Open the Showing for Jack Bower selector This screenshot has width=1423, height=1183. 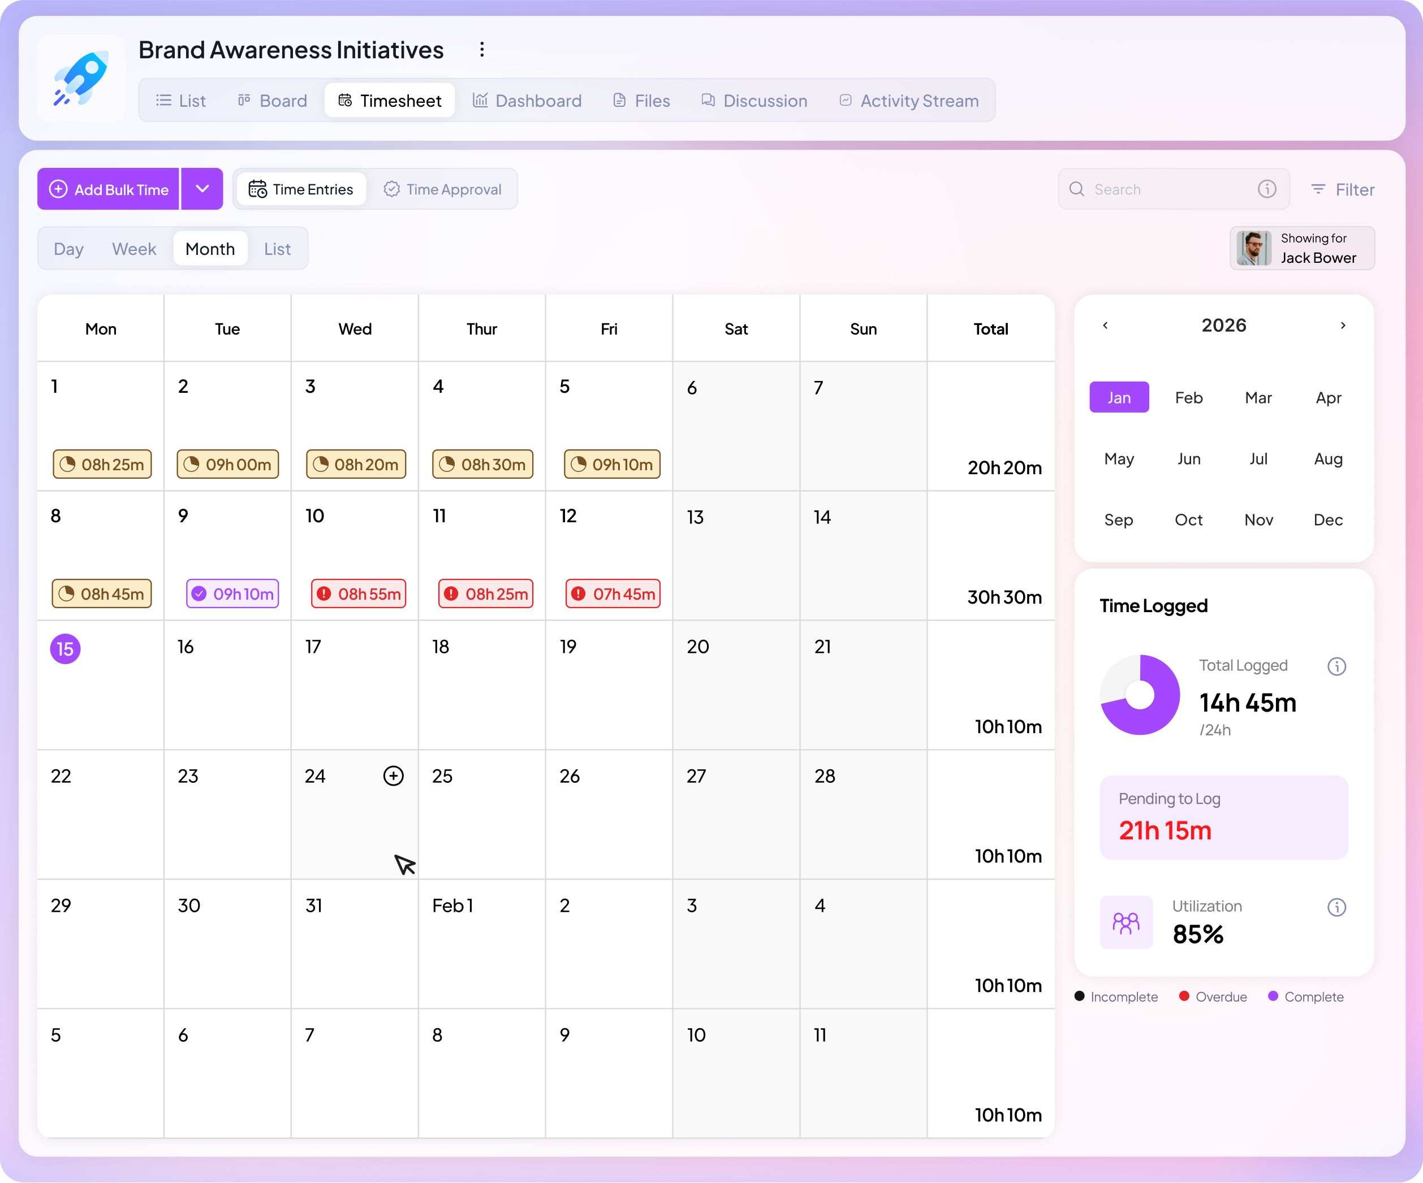[x=1303, y=249]
